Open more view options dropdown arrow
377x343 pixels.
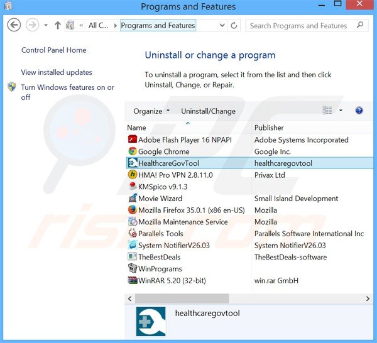341,111
